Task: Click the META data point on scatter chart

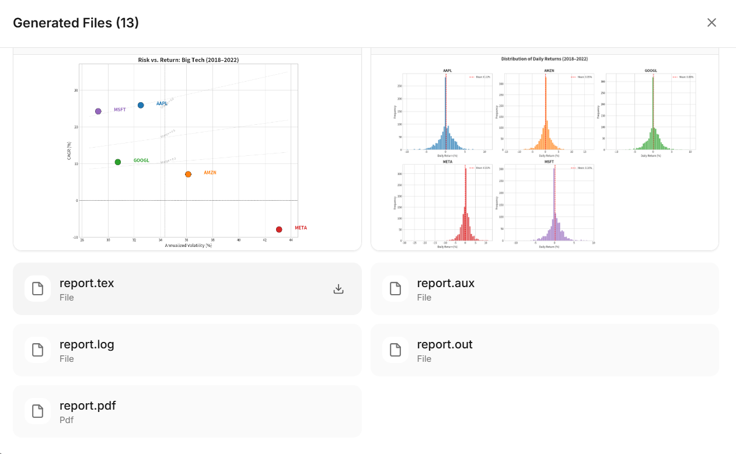Action: click(279, 229)
